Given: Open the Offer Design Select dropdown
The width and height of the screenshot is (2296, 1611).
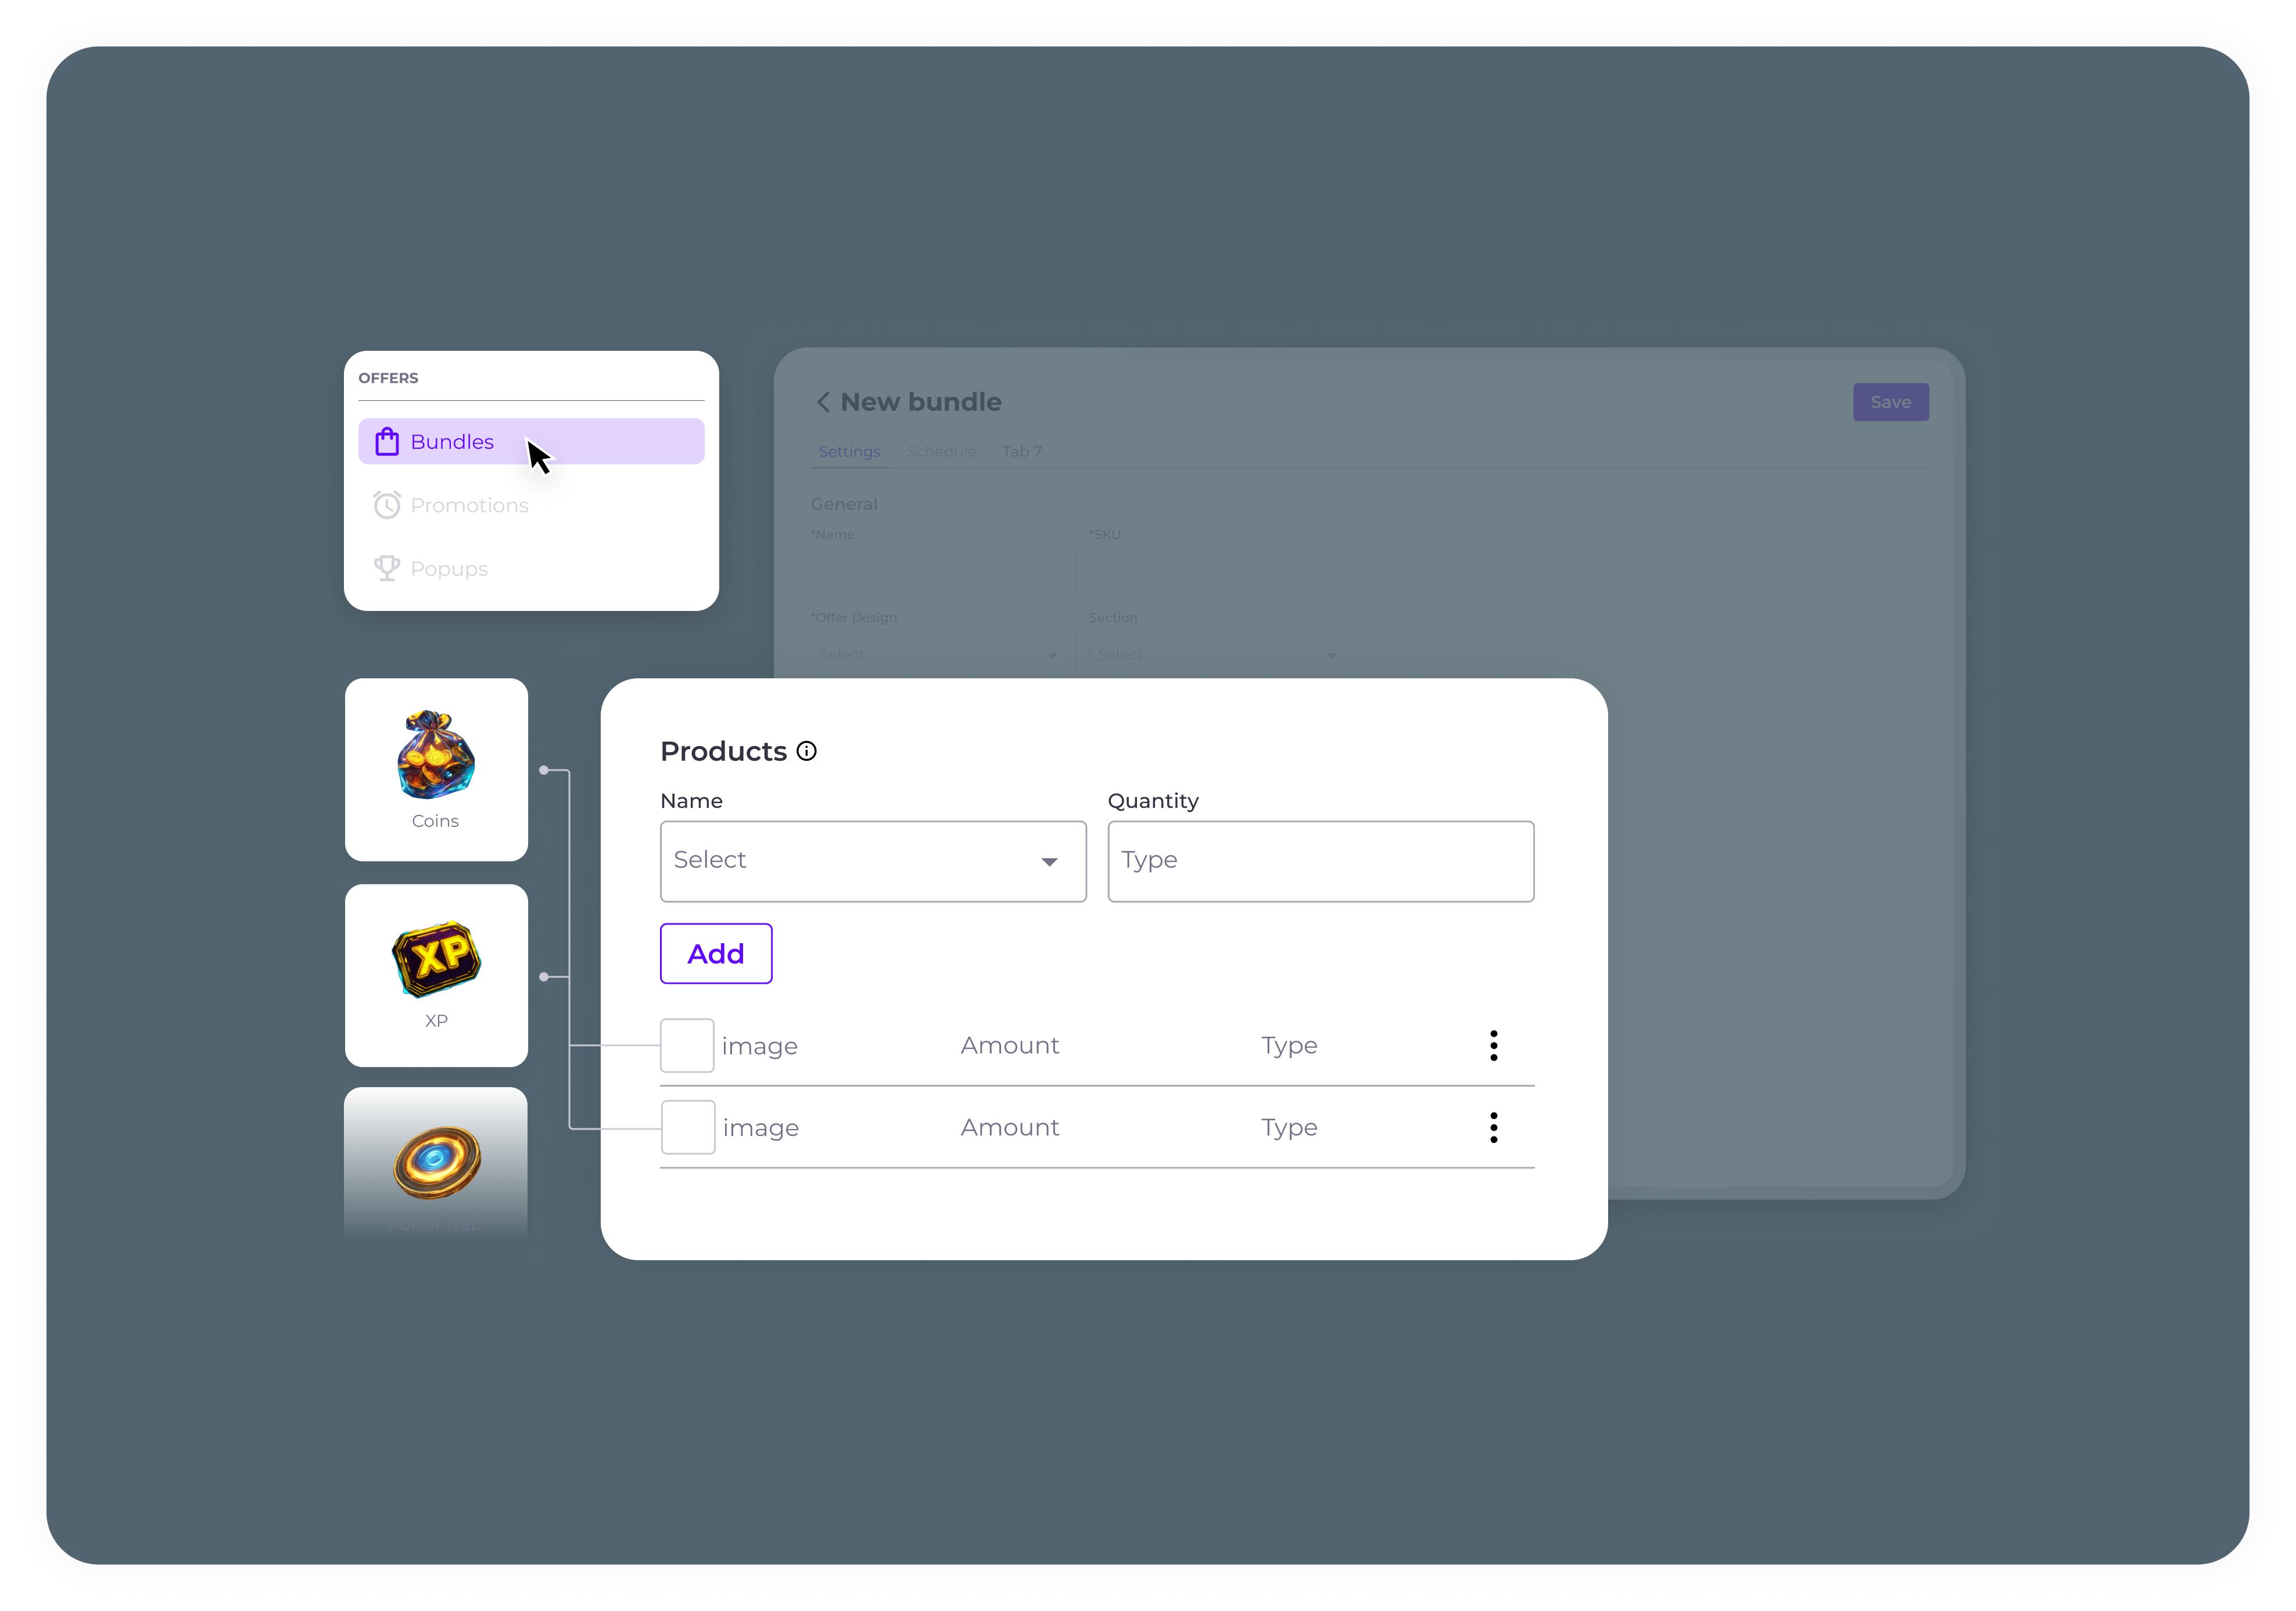Looking at the screenshot, I should 942,655.
